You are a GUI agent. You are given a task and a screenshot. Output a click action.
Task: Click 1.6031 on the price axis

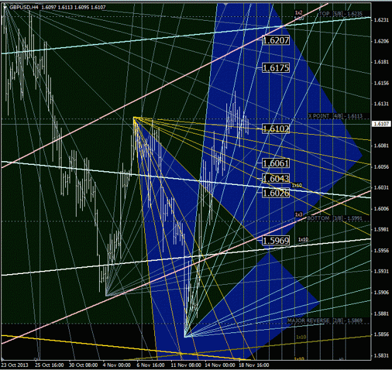click(381, 188)
